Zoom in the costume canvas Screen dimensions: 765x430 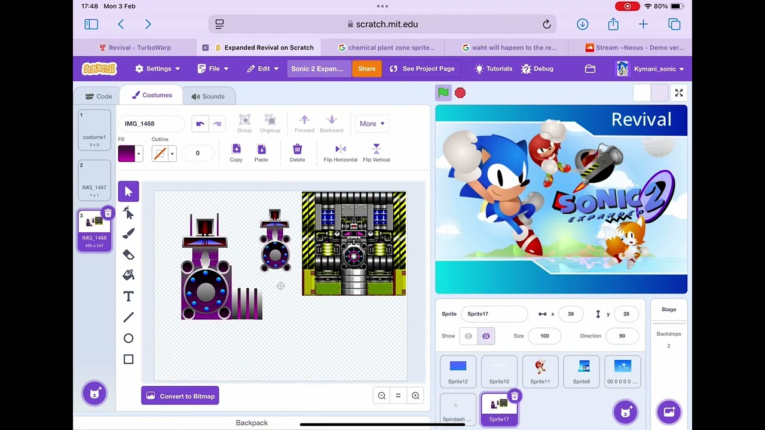point(415,396)
